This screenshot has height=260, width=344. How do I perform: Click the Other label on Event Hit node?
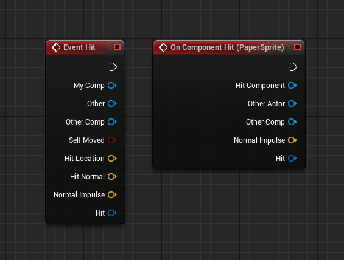(96, 103)
